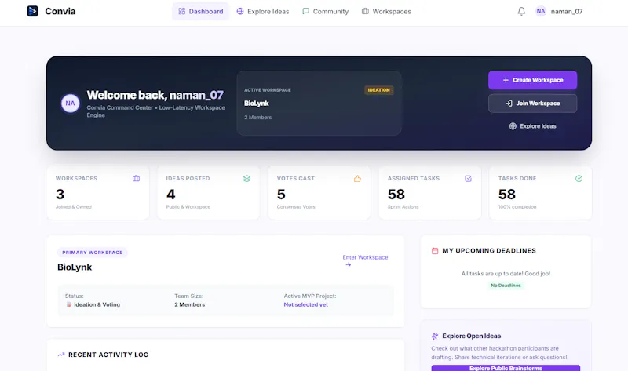Click the check-circle icon on Tasks Done card
The width and height of the screenshot is (628, 371).
click(579, 179)
